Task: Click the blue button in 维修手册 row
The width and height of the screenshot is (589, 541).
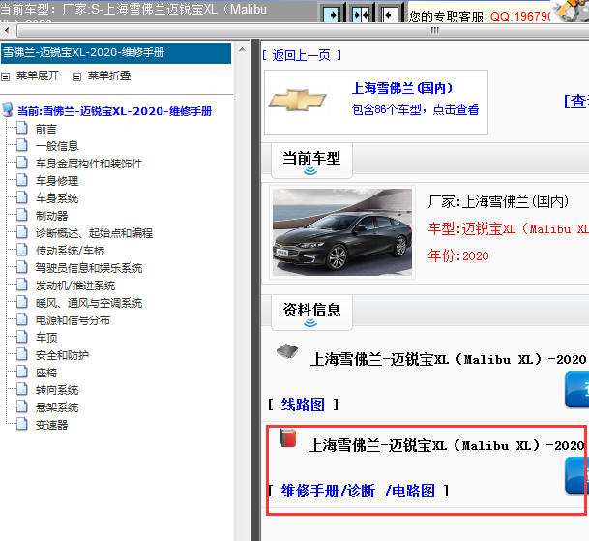Action: point(577,475)
